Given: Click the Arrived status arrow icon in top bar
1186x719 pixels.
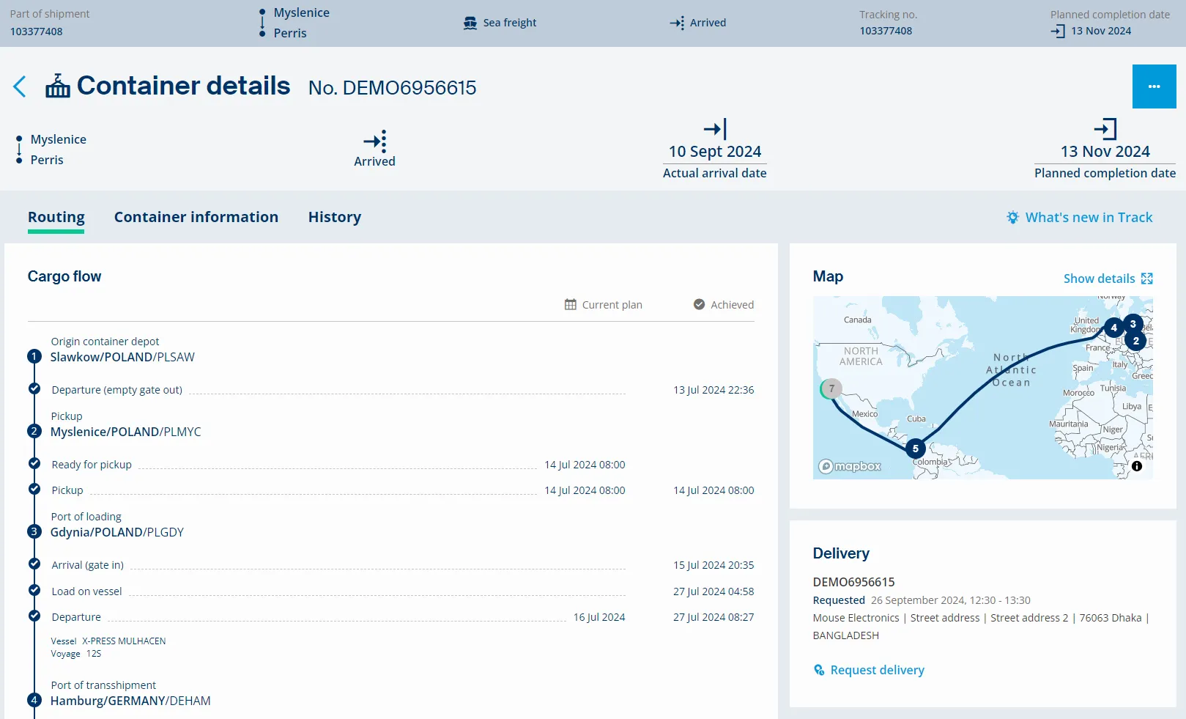Looking at the screenshot, I should coord(677,23).
